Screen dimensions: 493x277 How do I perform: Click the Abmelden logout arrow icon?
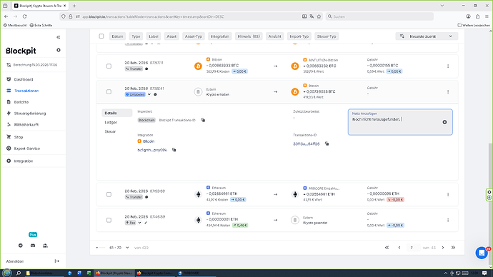point(57,261)
